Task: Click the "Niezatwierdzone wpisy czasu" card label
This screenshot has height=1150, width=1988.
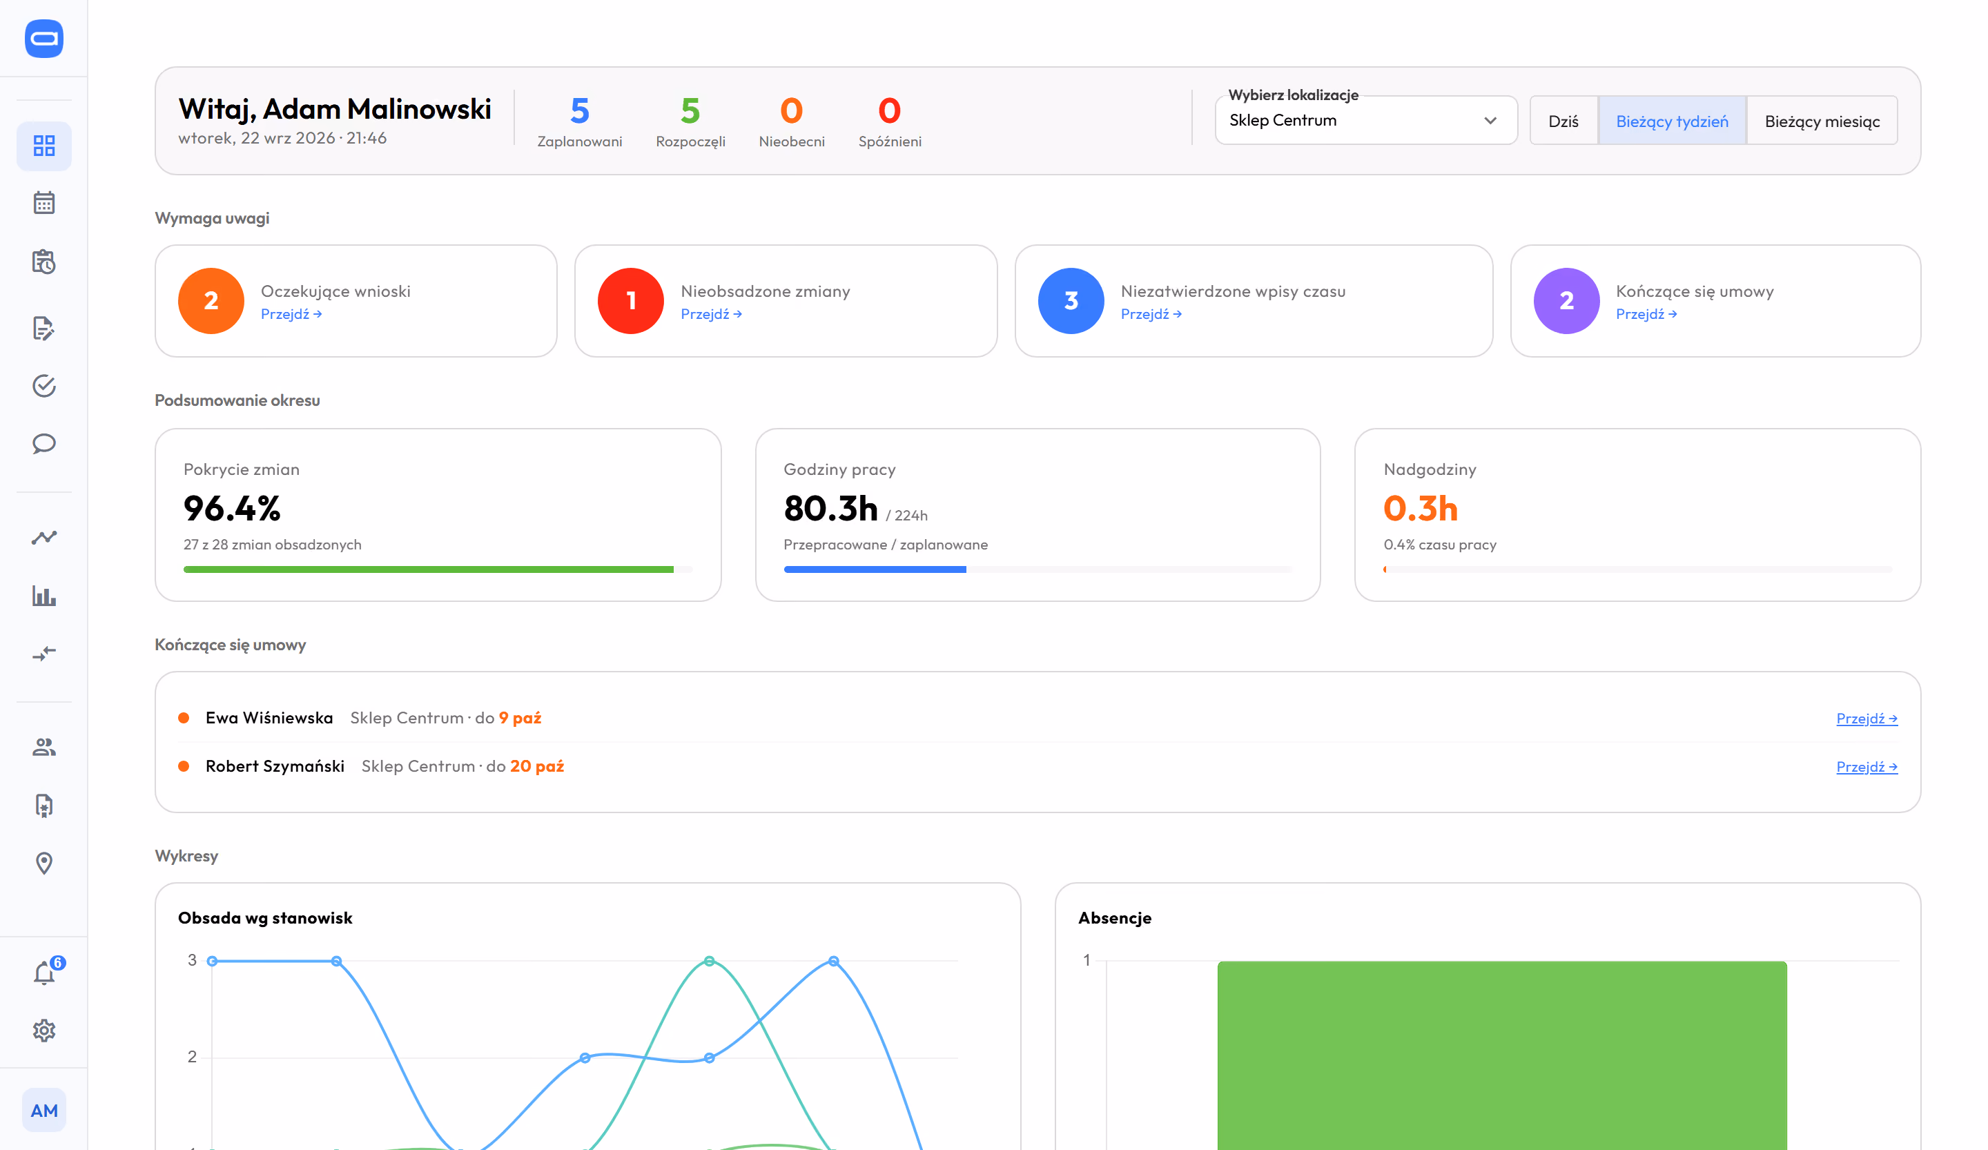Action: [x=1233, y=291]
